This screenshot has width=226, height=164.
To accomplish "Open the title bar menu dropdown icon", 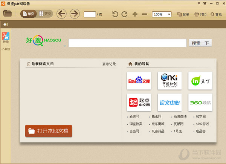I will click(x=199, y=3).
